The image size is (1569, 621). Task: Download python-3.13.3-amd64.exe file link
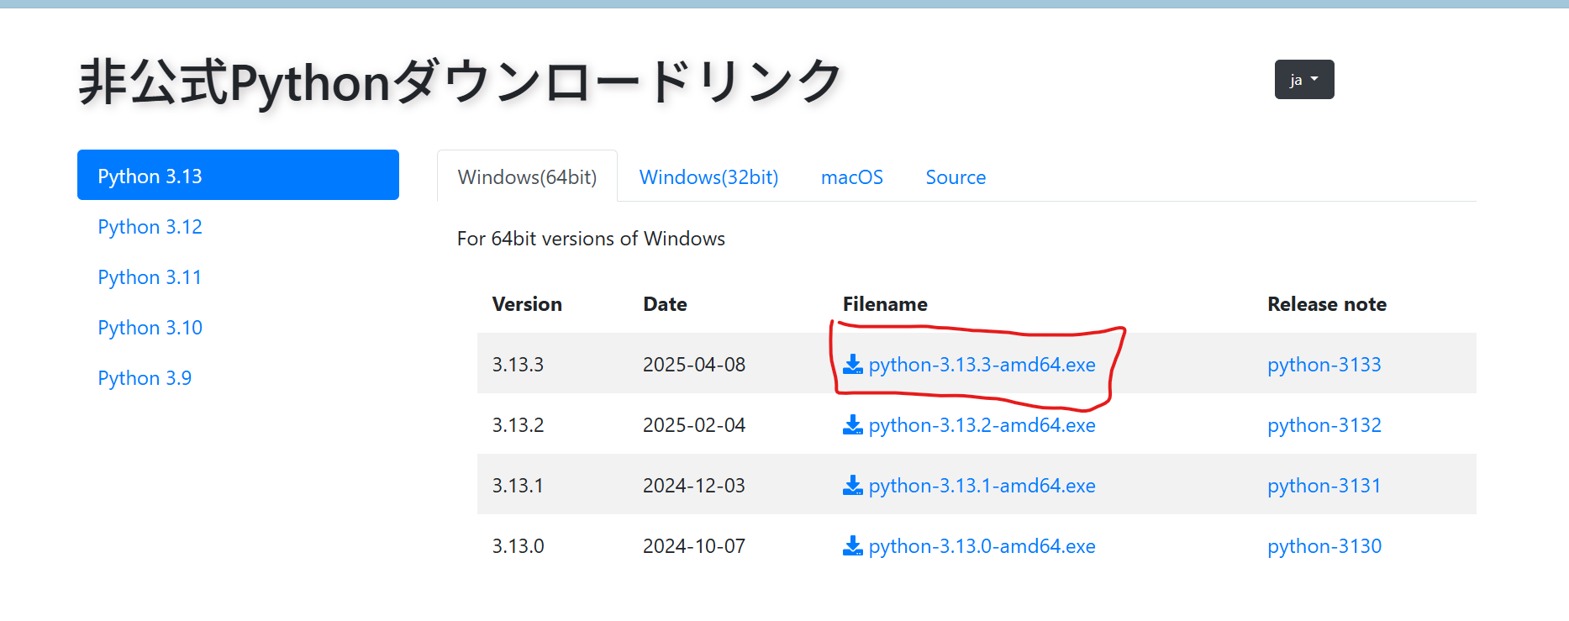982,365
